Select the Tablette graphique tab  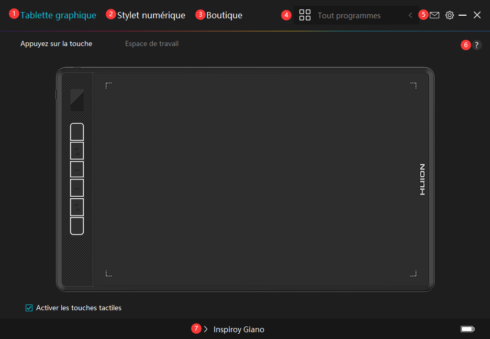(58, 15)
